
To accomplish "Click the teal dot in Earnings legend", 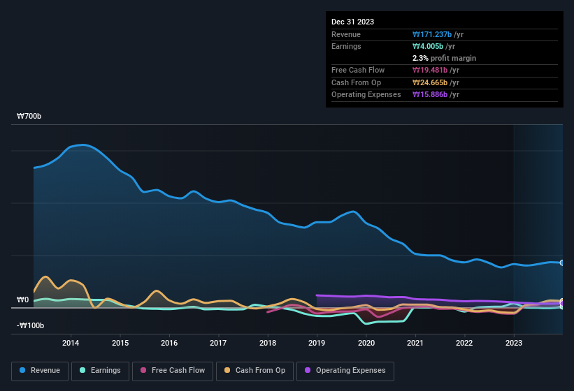I will (x=82, y=370).
